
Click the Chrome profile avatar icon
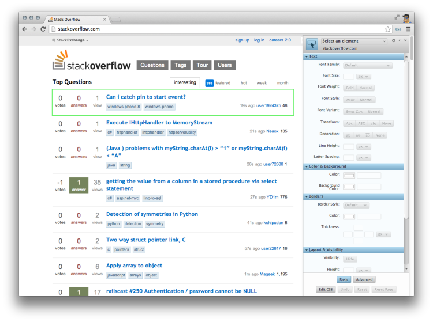point(406,18)
